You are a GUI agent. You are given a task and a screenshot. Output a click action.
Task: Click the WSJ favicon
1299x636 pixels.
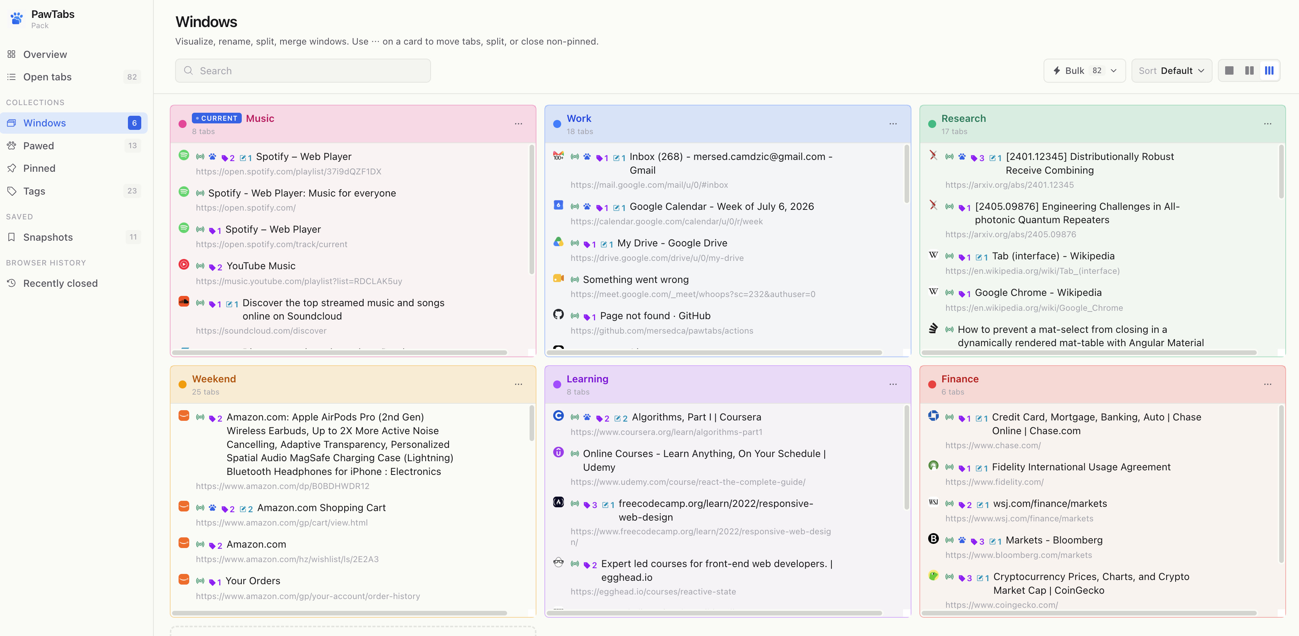[x=934, y=502]
